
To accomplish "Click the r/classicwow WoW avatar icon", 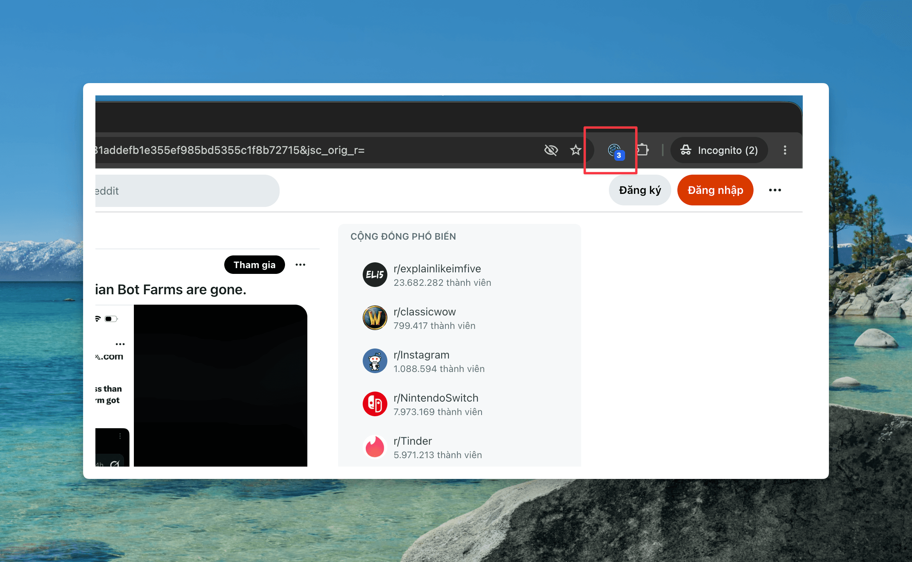I will click(375, 318).
